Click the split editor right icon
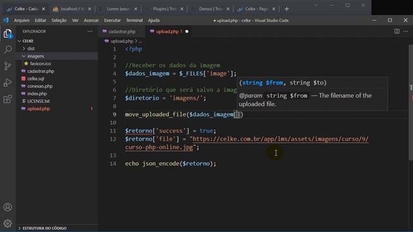Viewport: 413px width, 232px height. click(x=397, y=32)
